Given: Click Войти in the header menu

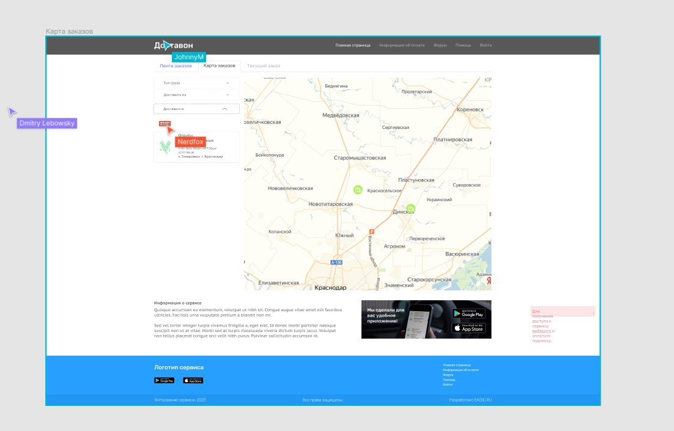Looking at the screenshot, I should [x=486, y=45].
